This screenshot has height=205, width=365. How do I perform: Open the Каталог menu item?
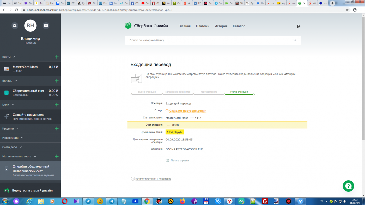239,26
